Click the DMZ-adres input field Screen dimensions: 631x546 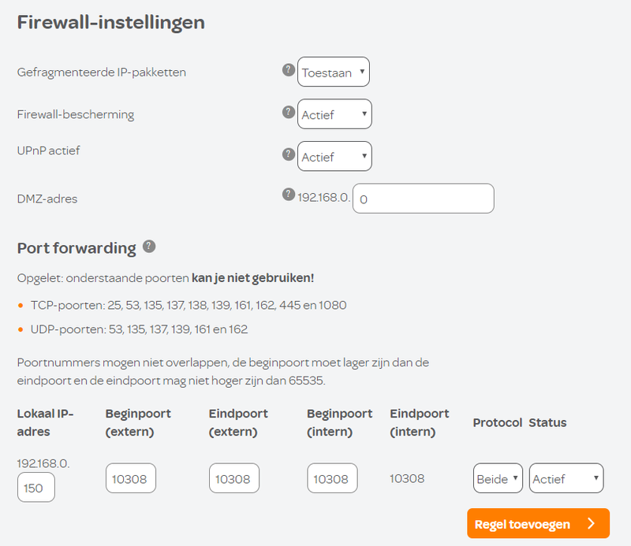423,199
